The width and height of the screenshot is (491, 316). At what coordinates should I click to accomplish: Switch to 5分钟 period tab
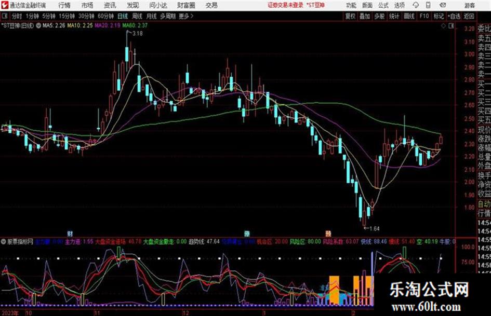click(x=48, y=16)
